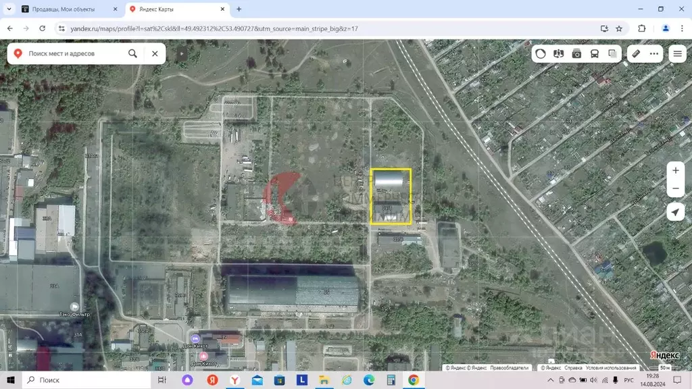692x389 pixels.
Task: Open the Chrome extensions puzzle icon
Action: pos(642,28)
